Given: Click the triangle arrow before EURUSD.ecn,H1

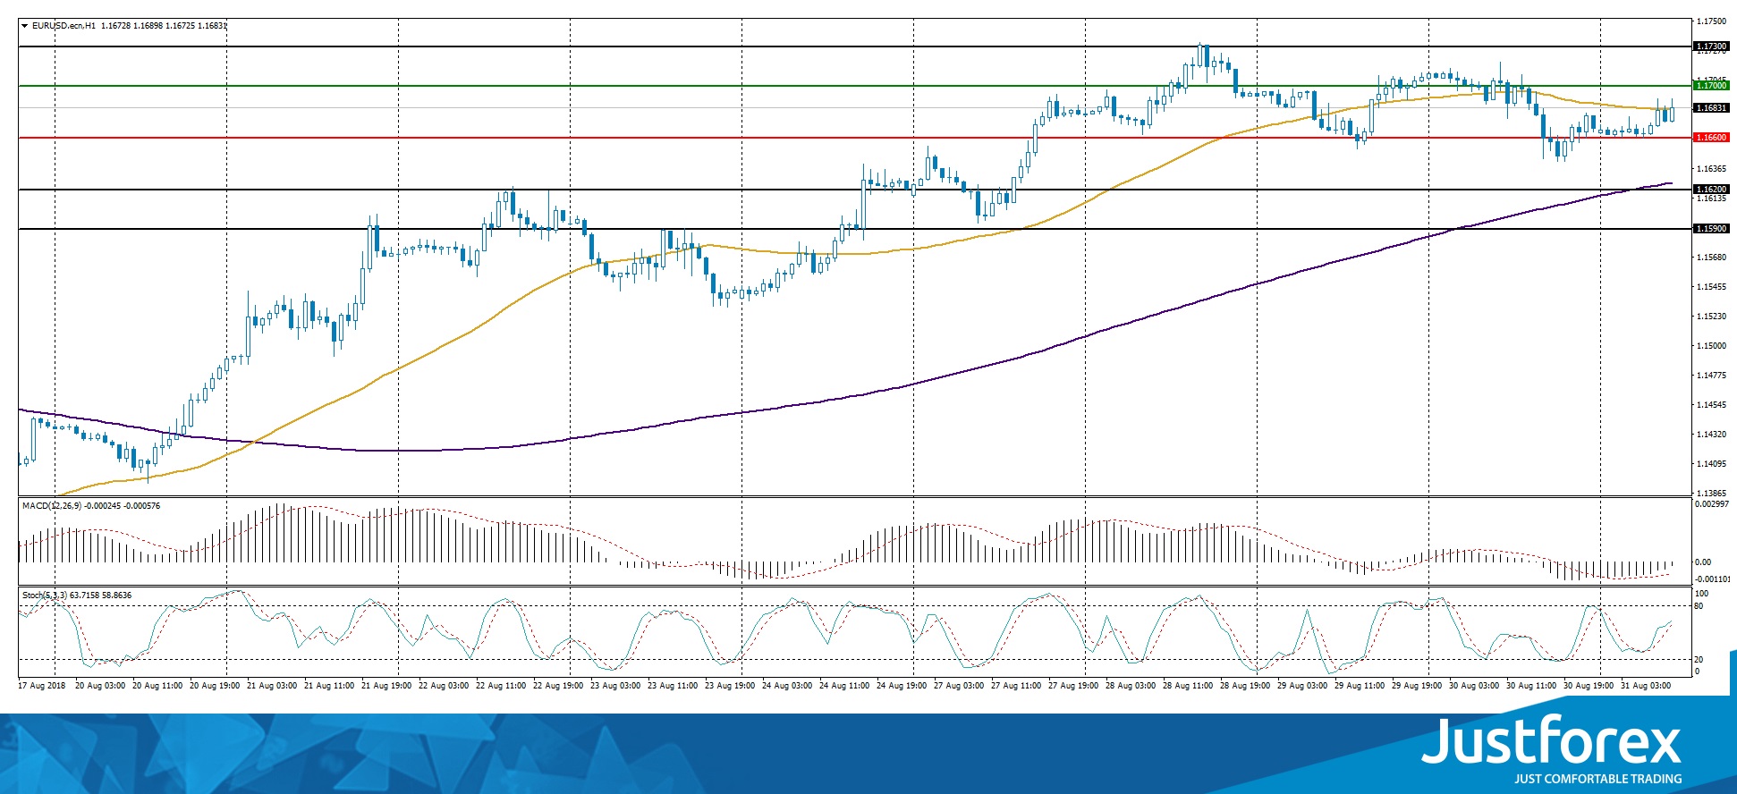Looking at the screenshot, I should click(25, 26).
